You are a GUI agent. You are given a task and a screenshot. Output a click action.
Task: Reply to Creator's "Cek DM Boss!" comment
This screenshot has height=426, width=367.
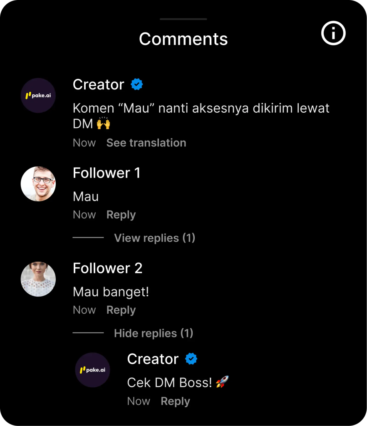175,401
